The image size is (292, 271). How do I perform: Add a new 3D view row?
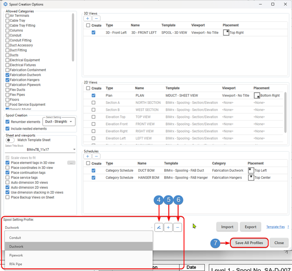(88, 19)
